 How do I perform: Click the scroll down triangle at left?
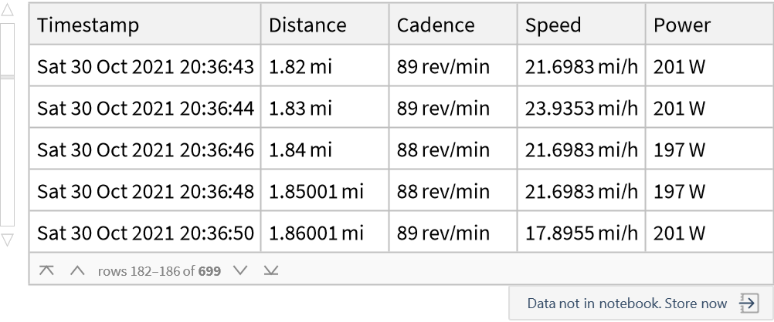tap(7, 240)
